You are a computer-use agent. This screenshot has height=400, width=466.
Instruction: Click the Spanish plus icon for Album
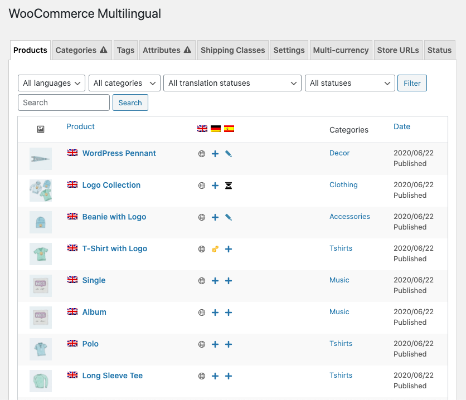229,313
